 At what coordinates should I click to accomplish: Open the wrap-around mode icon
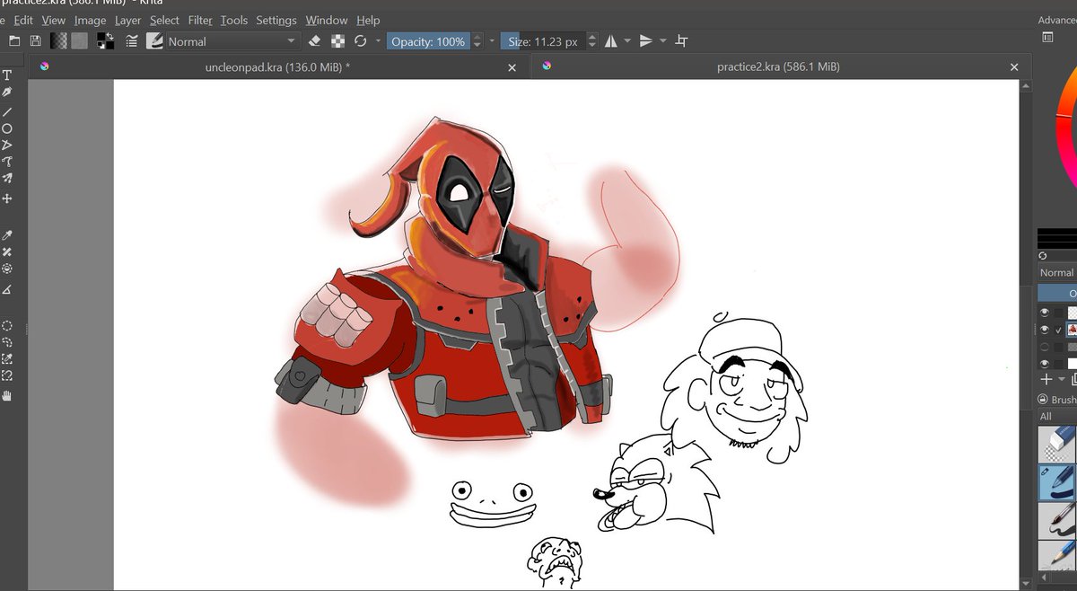click(x=682, y=41)
